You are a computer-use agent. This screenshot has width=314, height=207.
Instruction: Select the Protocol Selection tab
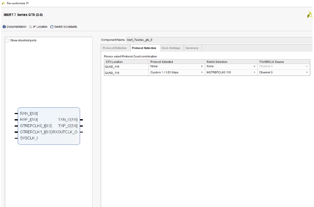tap(144, 48)
